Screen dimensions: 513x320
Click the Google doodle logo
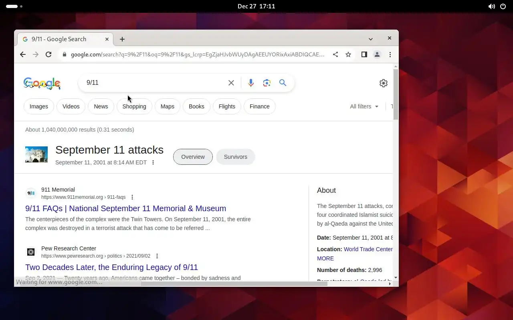[x=42, y=83]
